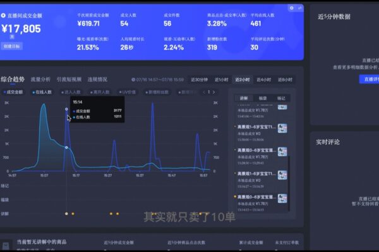Click the 累计成交金额 column label

[251, 243]
